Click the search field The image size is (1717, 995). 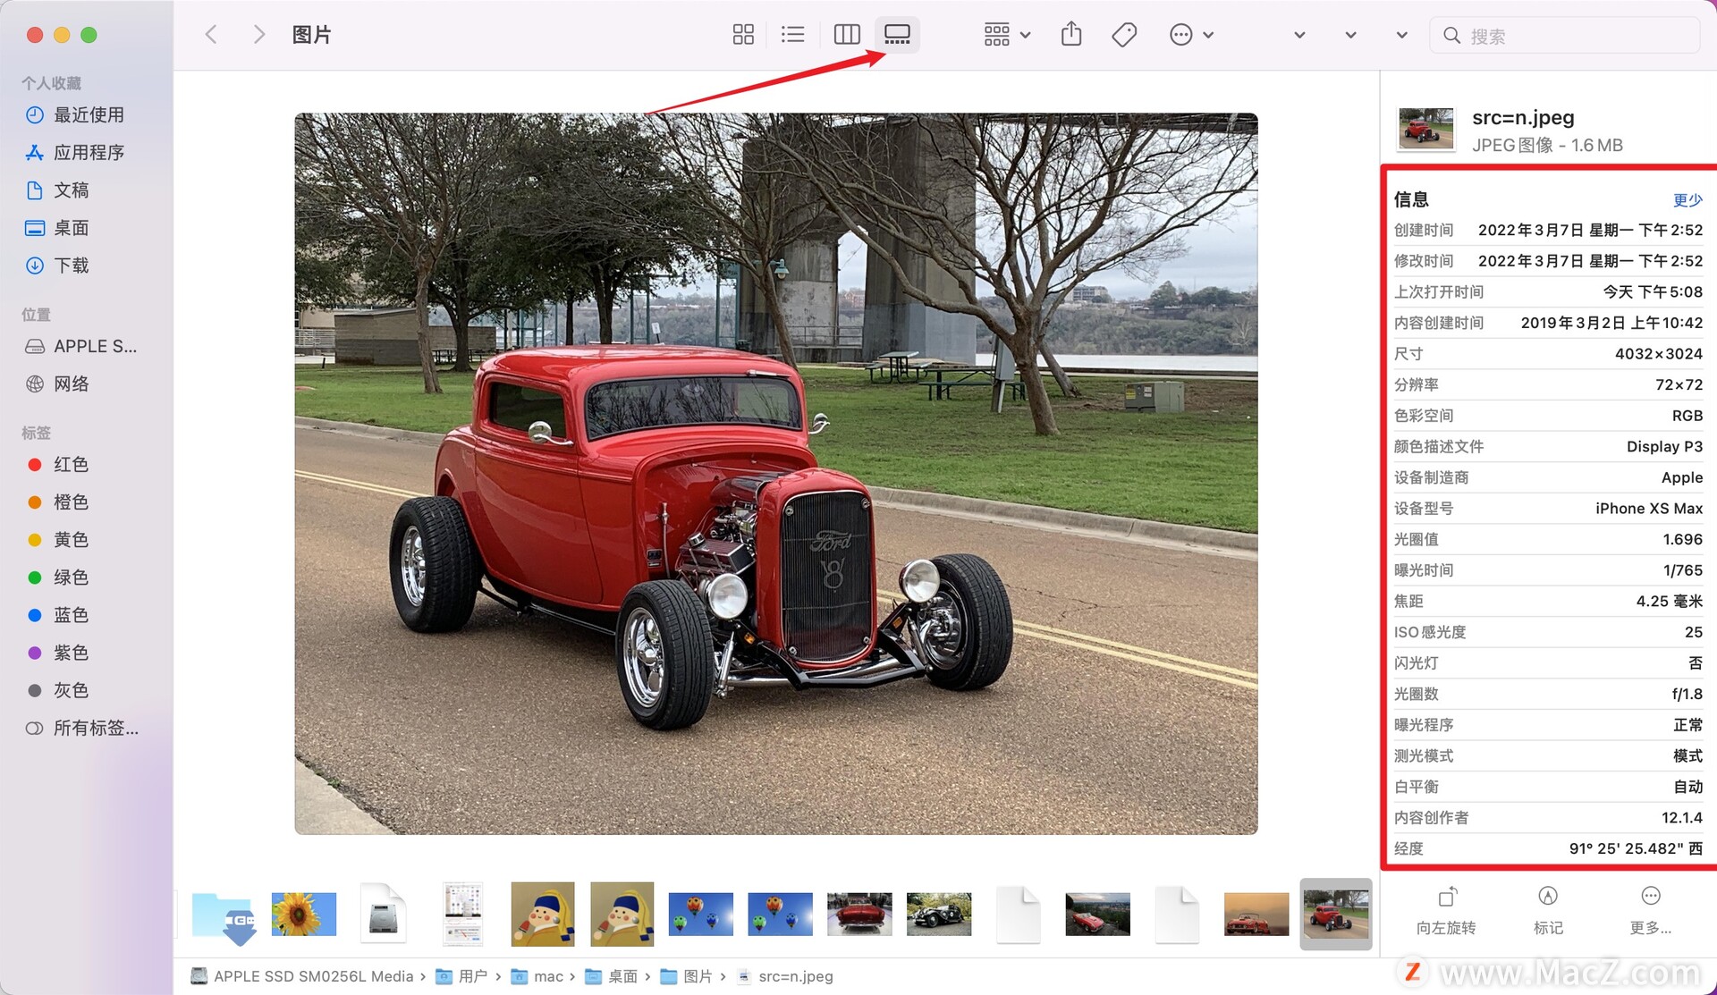point(1565,36)
